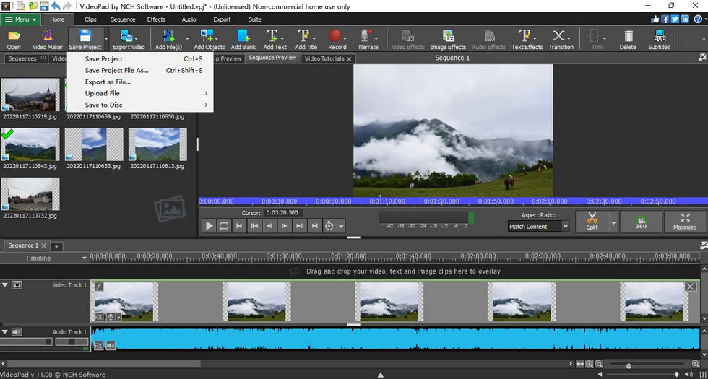Insert a blank clip with Add Blank
The width and height of the screenshot is (708, 379).
243,39
